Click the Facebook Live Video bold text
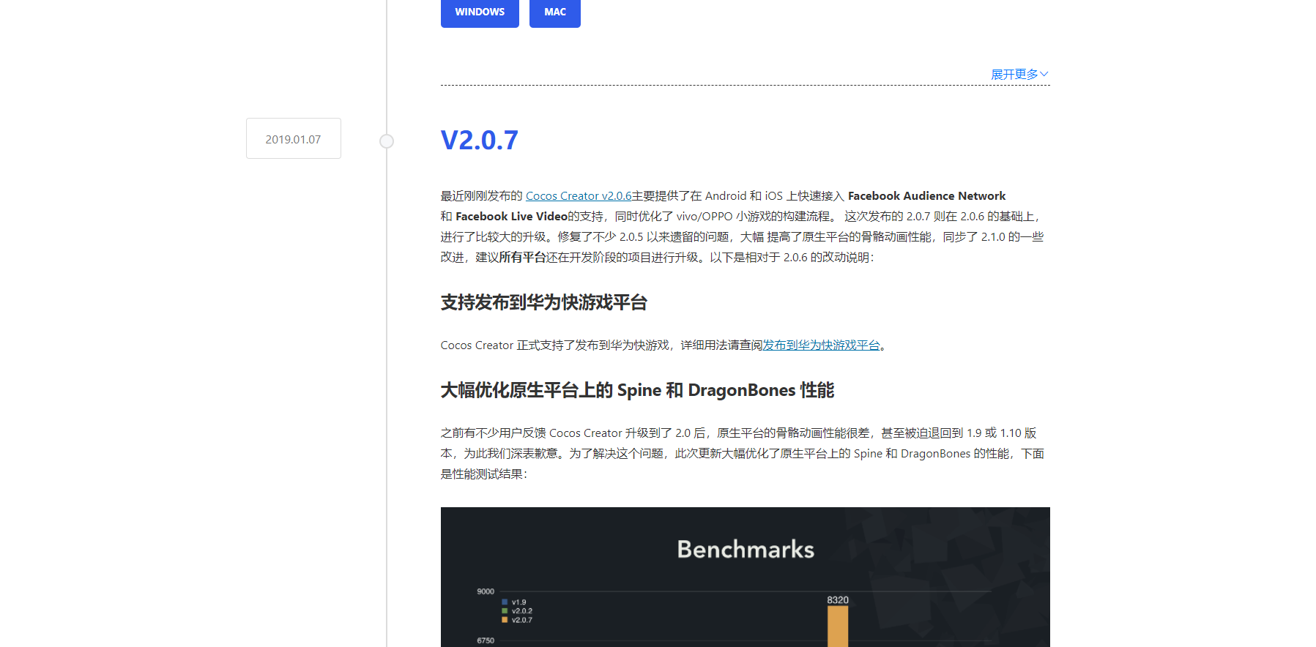Screen dimensions: 1316x647 (511, 217)
